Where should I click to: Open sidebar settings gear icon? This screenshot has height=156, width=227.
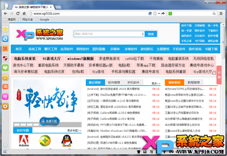(x=5, y=145)
